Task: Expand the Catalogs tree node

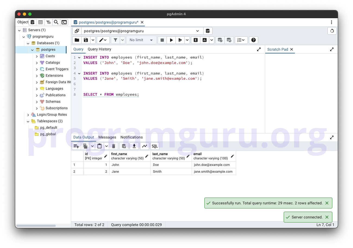Action: [37, 63]
